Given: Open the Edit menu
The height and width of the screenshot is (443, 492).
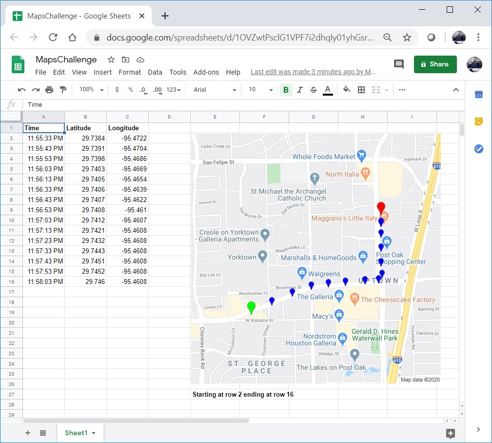Looking at the screenshot, I should pos(59,72).
